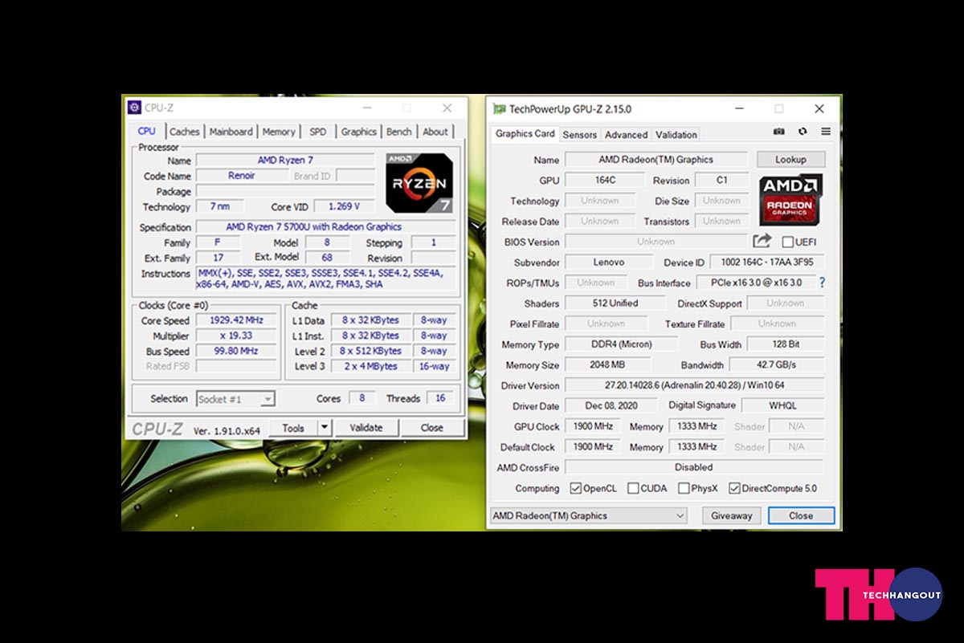Viewport: 964px width, 643px height.
Task: Click the processor Name field "AMD Ryzen 7"
Action: point(285,161)
